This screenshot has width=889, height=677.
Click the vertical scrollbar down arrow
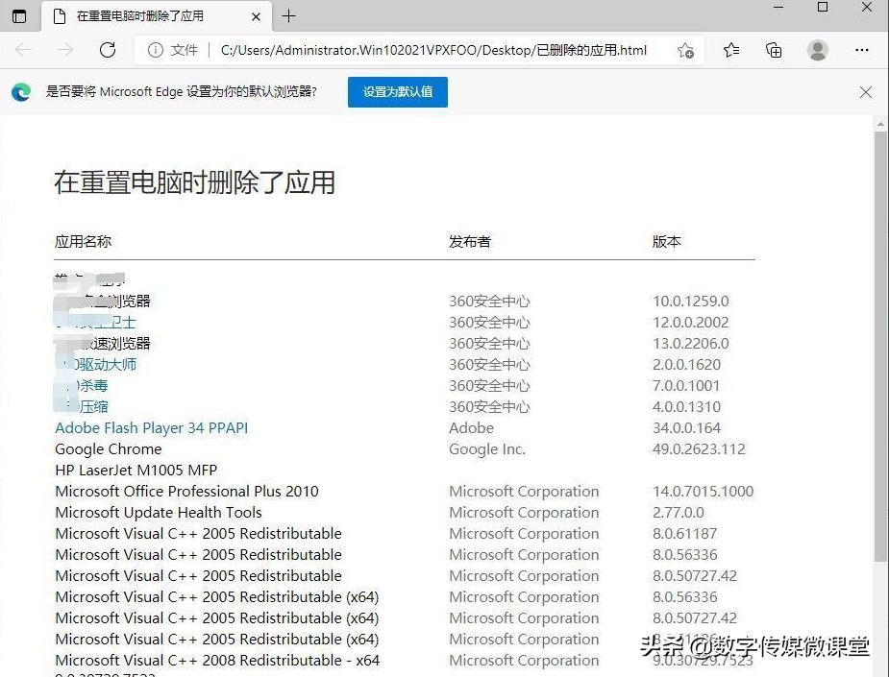pos(879,670)
